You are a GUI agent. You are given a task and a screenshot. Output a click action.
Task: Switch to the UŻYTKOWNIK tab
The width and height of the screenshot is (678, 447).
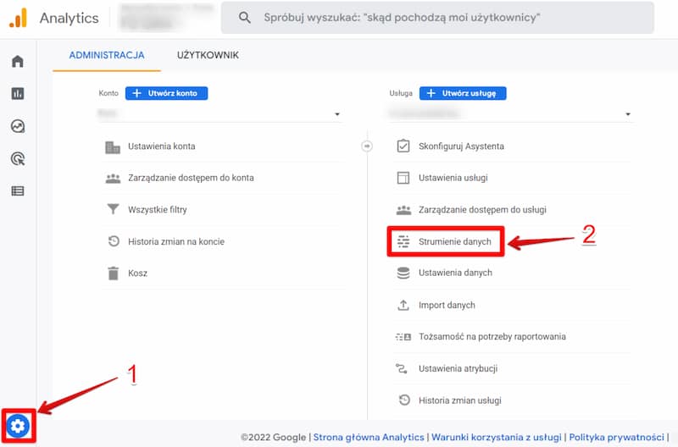(x=208, y=55)
